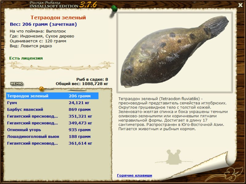The height and width of the screenshot is (184, 246).
Task: Click the Тетраодон зеленый title heading
Action: pyautogui.click(x=58, y=17)
